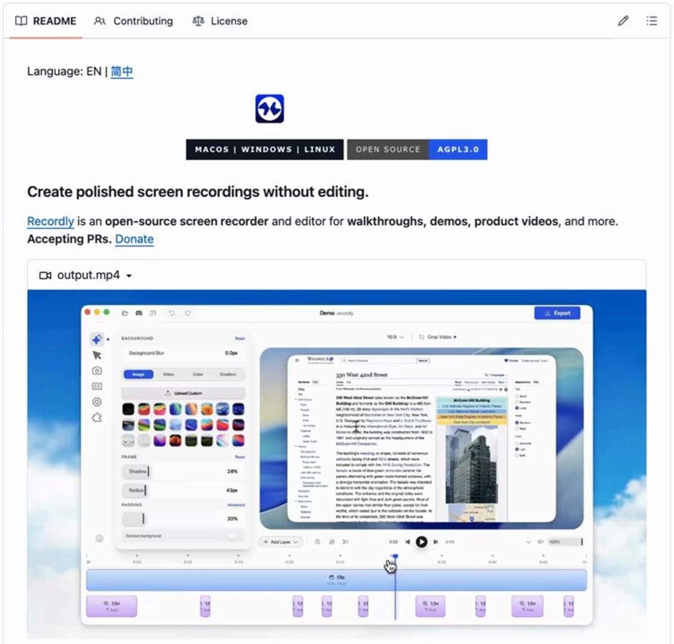Adjust the 100% volume slider
The image size is (674, 644).
(x=566, y=542)
